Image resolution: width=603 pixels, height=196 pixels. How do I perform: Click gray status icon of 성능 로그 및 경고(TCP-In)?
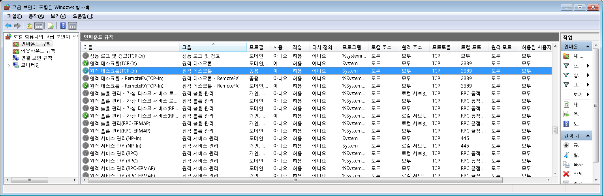[x=86, y=56]
